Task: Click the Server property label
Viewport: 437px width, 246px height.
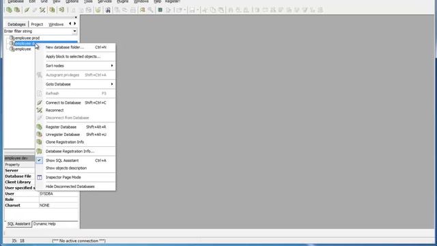Action: pyautogui.click(x=12, y=170)
